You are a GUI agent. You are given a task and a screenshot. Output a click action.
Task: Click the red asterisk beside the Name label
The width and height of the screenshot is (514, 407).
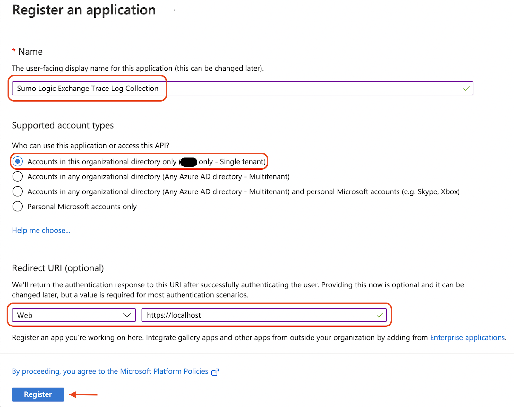14,51
